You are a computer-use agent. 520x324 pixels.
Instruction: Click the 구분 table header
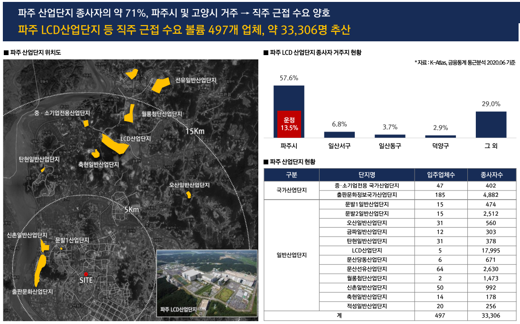click(x=292, y=175)
